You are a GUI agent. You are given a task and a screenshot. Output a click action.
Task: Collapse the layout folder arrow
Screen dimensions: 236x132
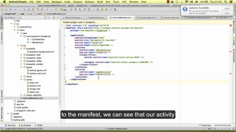click(x=21, y=67)
